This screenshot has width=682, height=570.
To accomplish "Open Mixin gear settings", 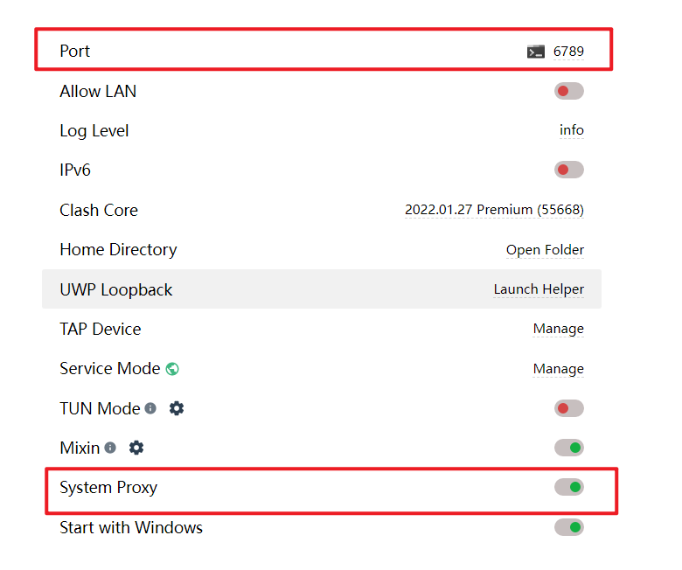I will coord(136,448).
